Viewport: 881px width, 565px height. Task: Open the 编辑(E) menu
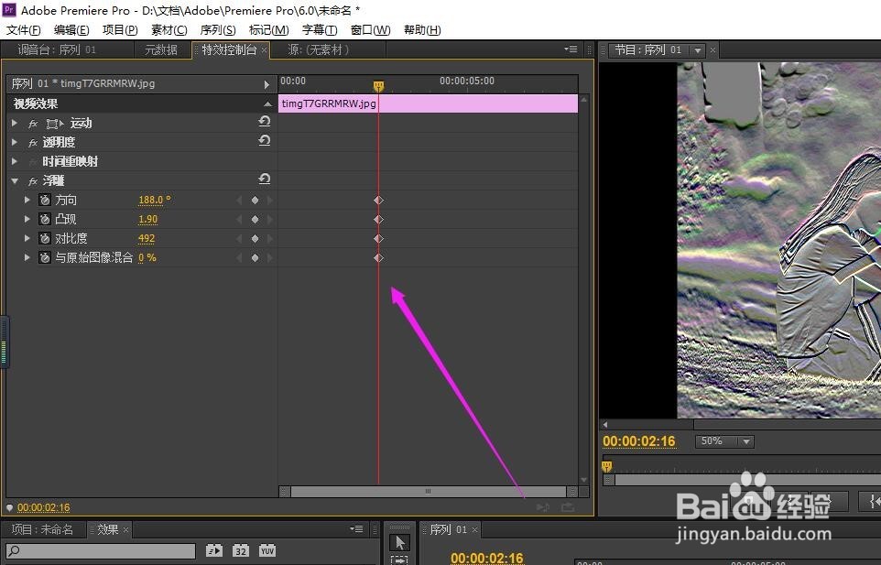pos(71,30)
